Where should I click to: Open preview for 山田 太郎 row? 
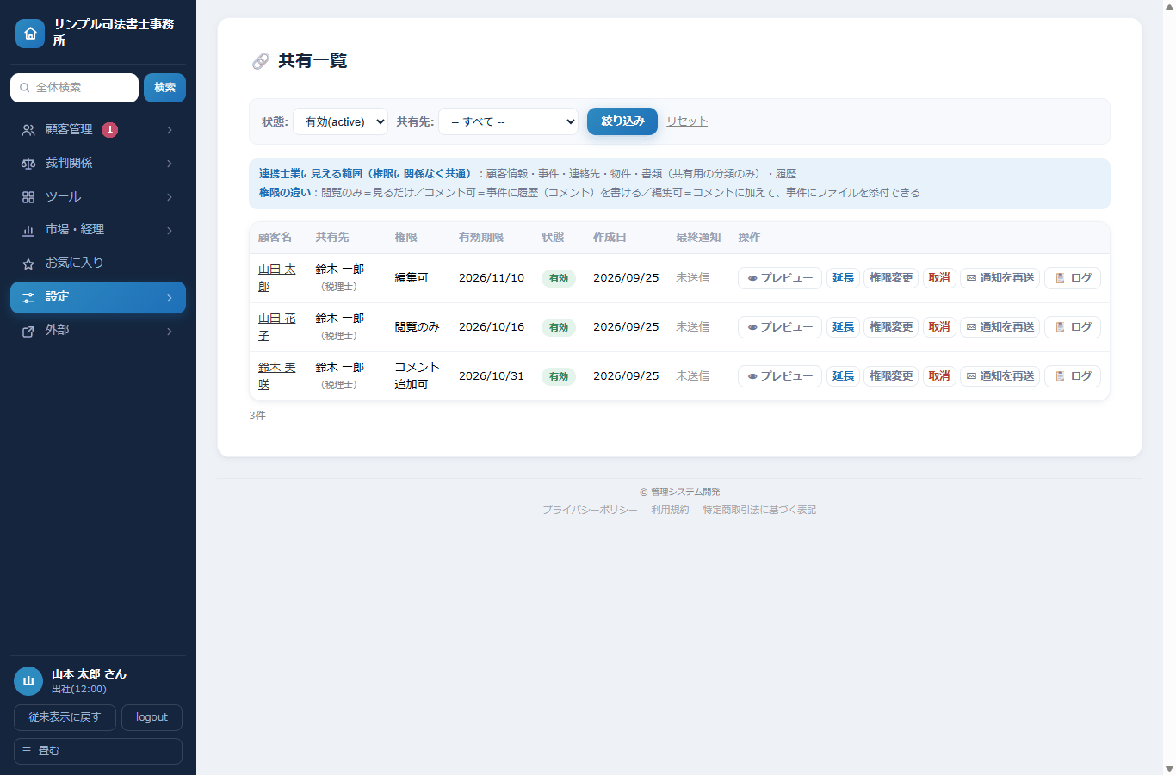780,278
